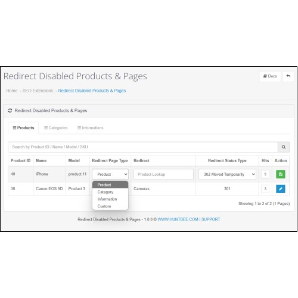
Task: Switch to the Informations tab
Action: click(x=91, y=128)
